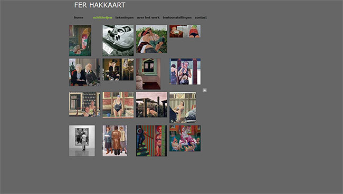The width and height of the screenshot is (343, 194).
Task: Open painting of woman in black hat
Action: click(118, 70)
